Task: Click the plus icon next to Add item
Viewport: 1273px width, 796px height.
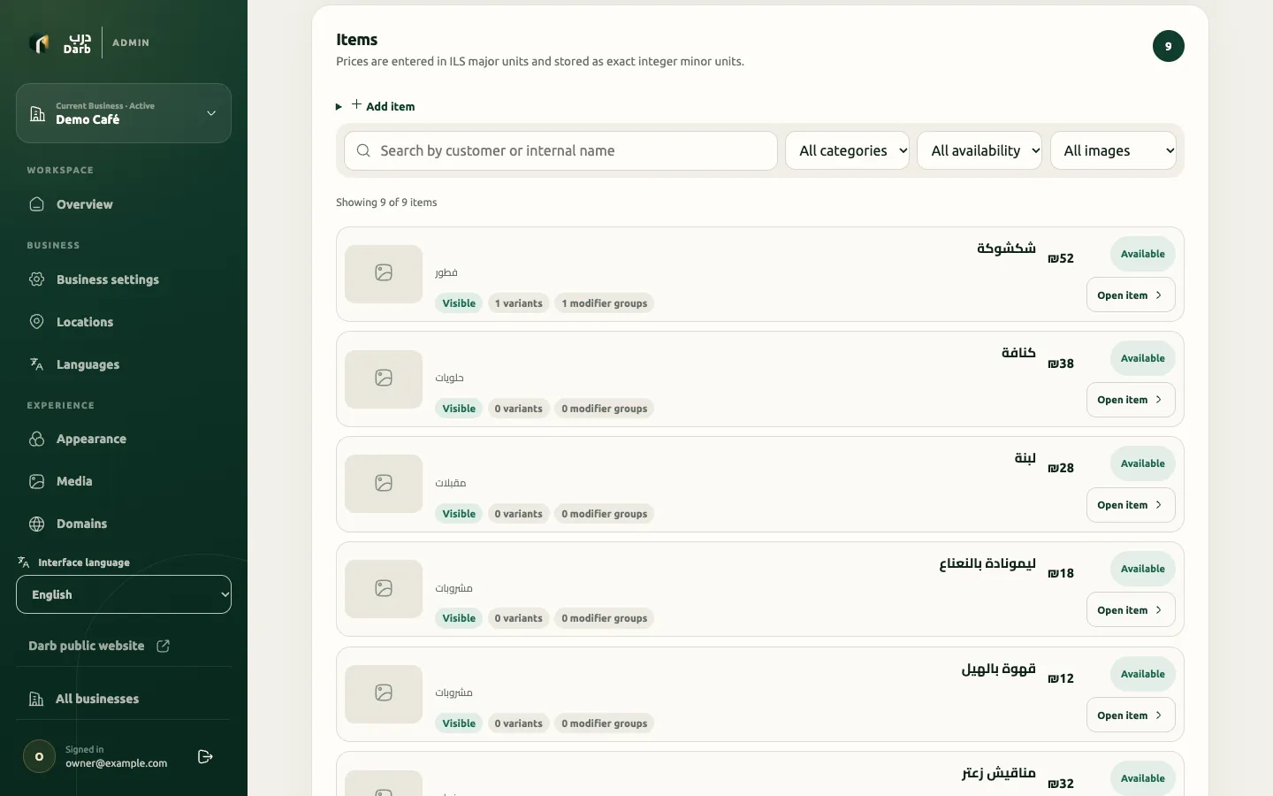Action: (356, 105)
